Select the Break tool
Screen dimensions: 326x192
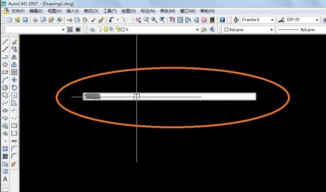pos(14,133)
